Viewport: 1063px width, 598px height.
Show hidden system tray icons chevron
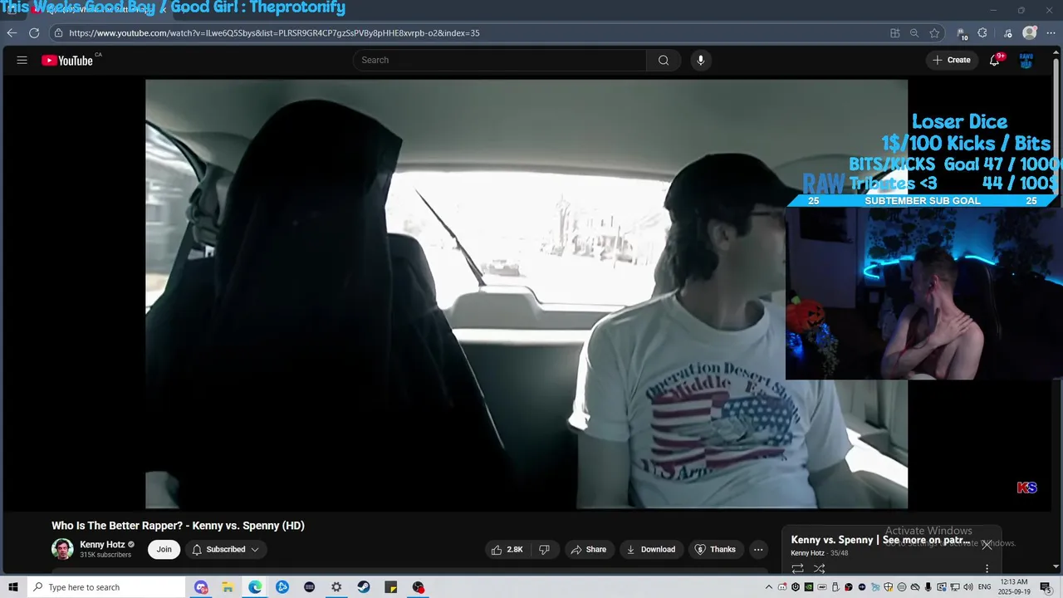[769, 587]
